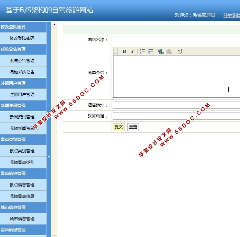Expand the 注册用户管理 section header

point(23,83)
